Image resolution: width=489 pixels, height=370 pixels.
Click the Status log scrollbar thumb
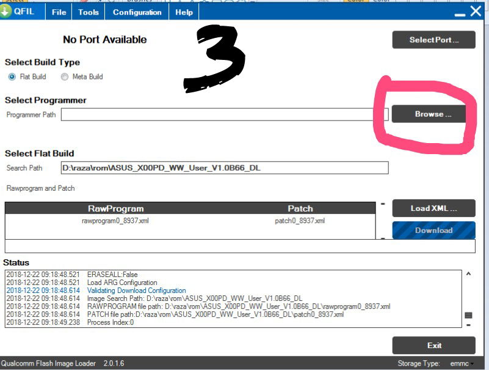pyautogui.click(x=468, y=315)
